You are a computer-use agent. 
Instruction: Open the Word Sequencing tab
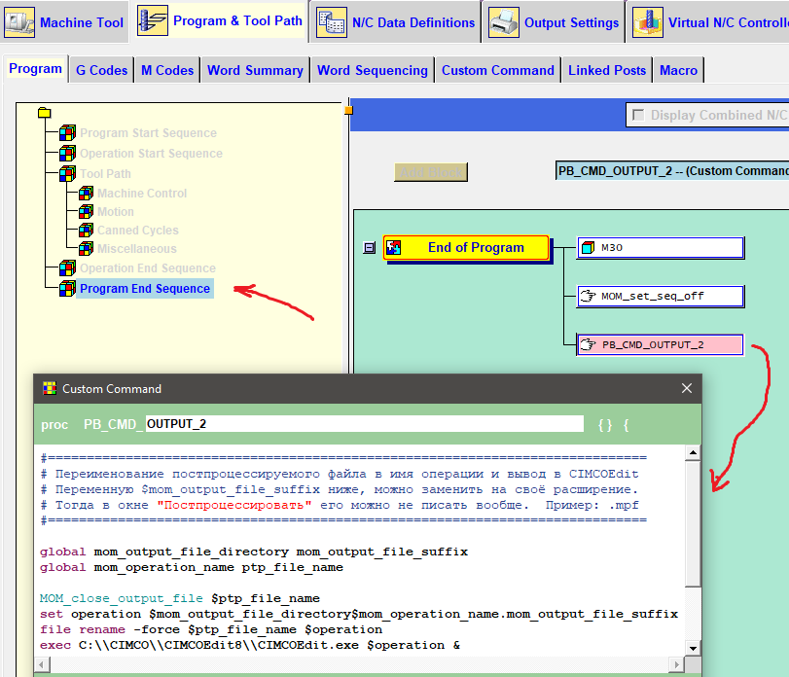(372, 70)
